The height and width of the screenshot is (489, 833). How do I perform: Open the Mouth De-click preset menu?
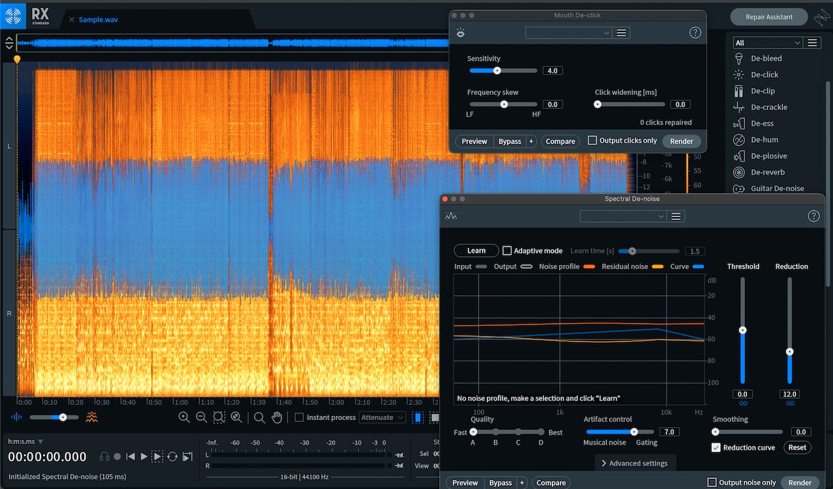(x=621, y=33)
